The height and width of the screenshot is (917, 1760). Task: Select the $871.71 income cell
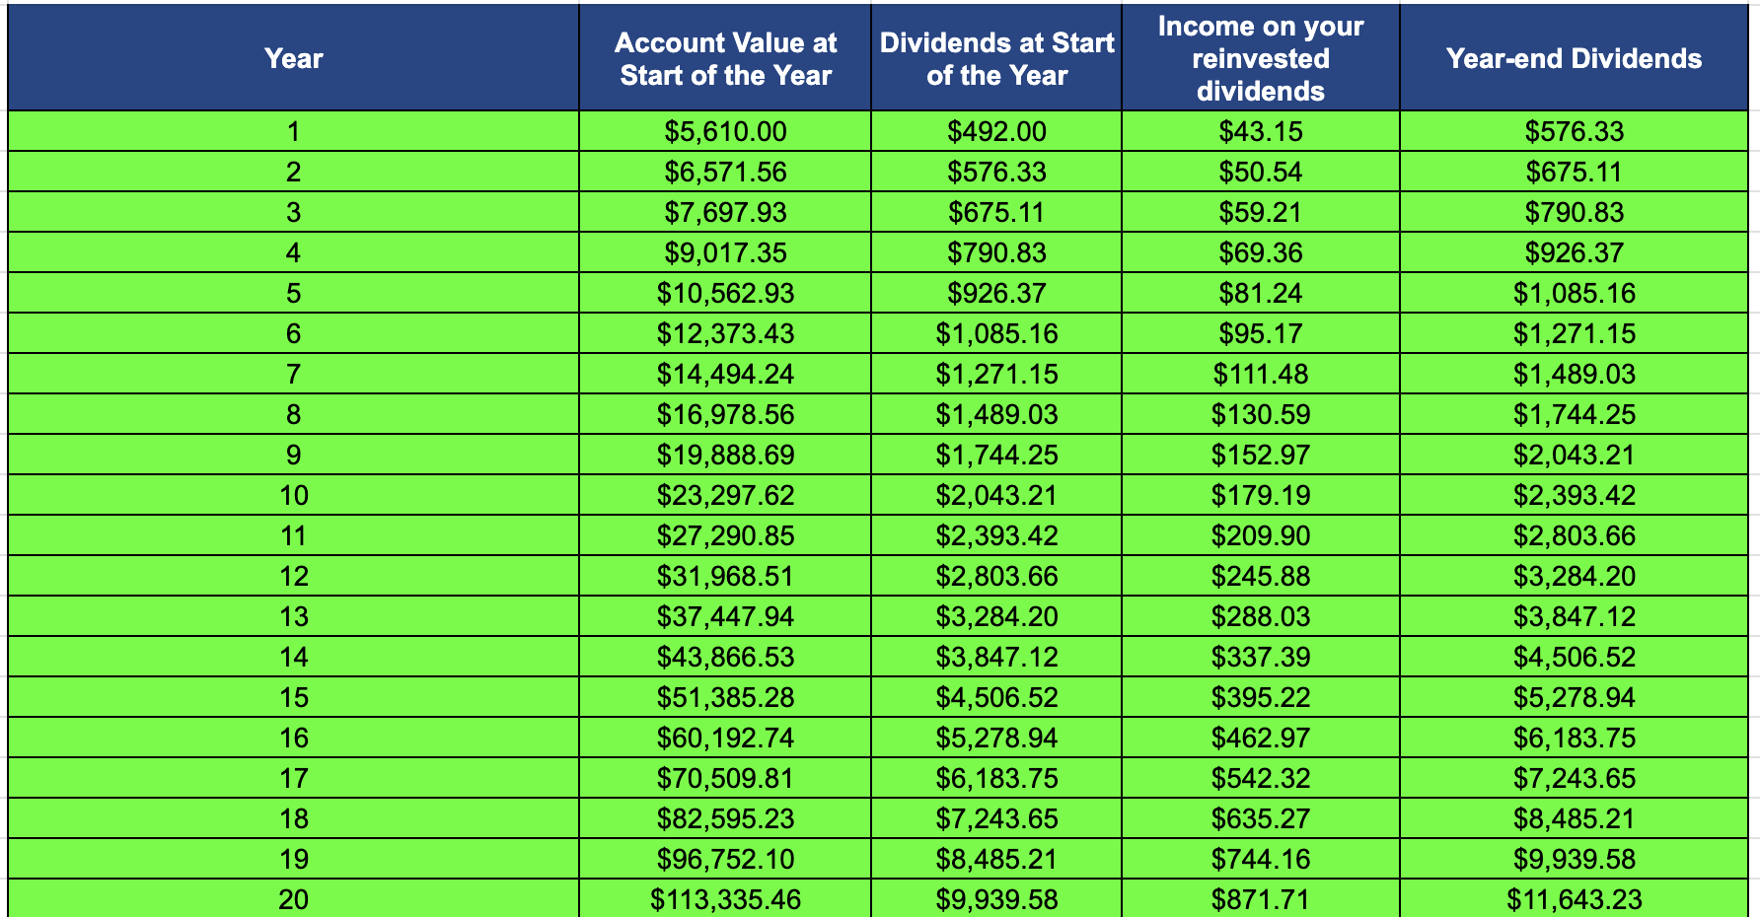click(x=1260, y=899)
